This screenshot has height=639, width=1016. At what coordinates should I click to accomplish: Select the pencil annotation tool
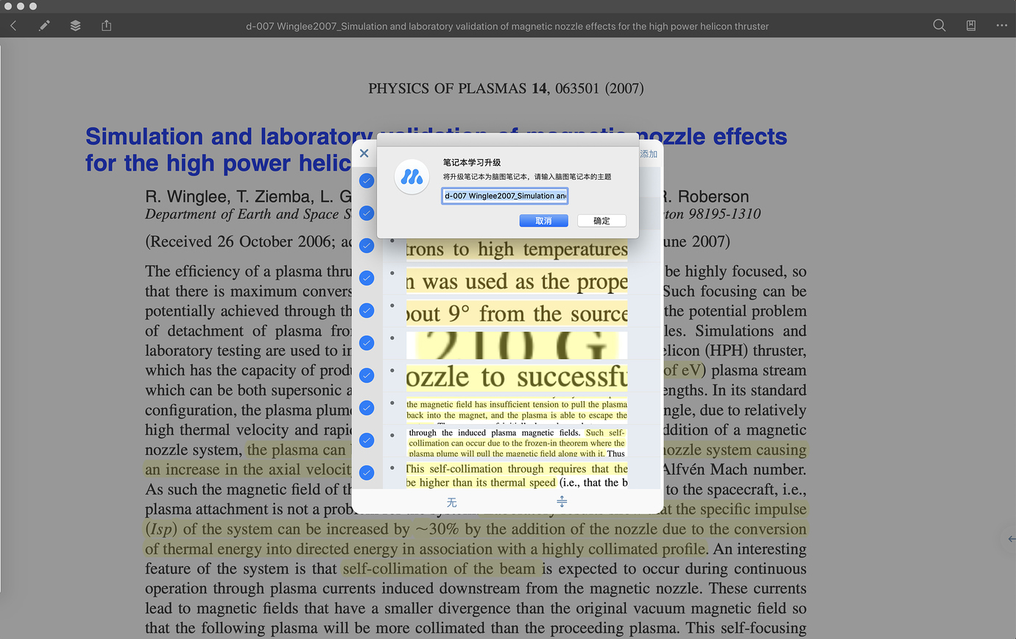[44, 25]
